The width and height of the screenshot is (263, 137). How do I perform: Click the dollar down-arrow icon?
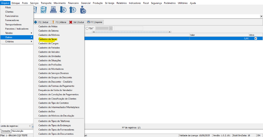(x=63, y=10)
